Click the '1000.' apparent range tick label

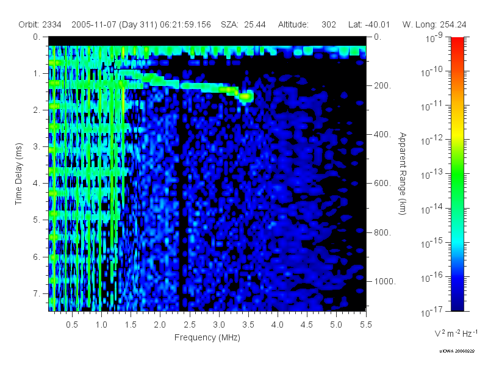(385, 281)
